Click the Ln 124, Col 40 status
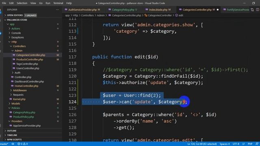This screenshot has width=260, height=146. [x=202, y=144]
